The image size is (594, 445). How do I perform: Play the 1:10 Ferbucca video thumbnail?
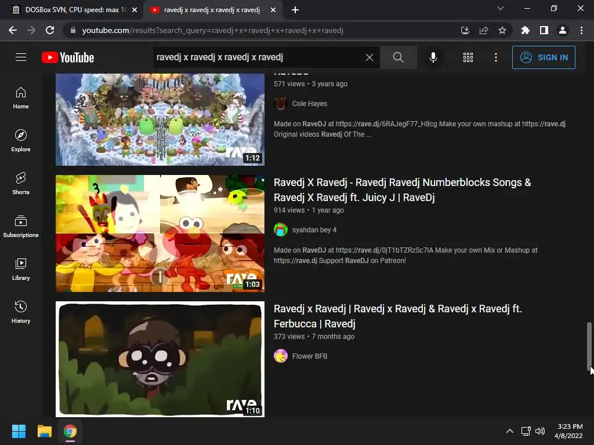pyautogui.click(x=160, y=359)
